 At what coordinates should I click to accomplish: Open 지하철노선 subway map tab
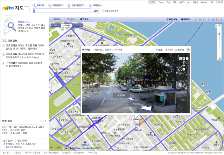coord(96,6)
